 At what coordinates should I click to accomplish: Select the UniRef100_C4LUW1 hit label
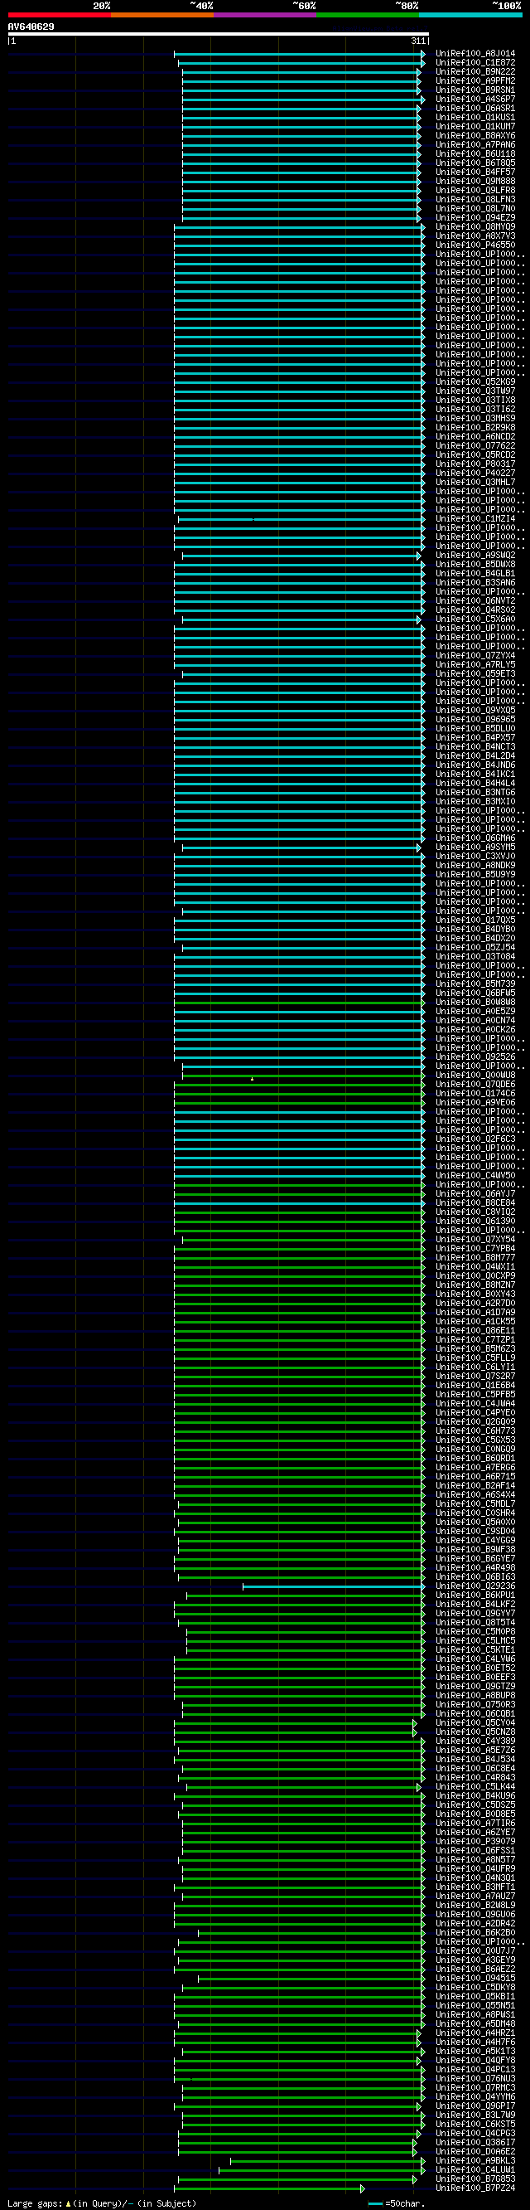coord(475,2169)
